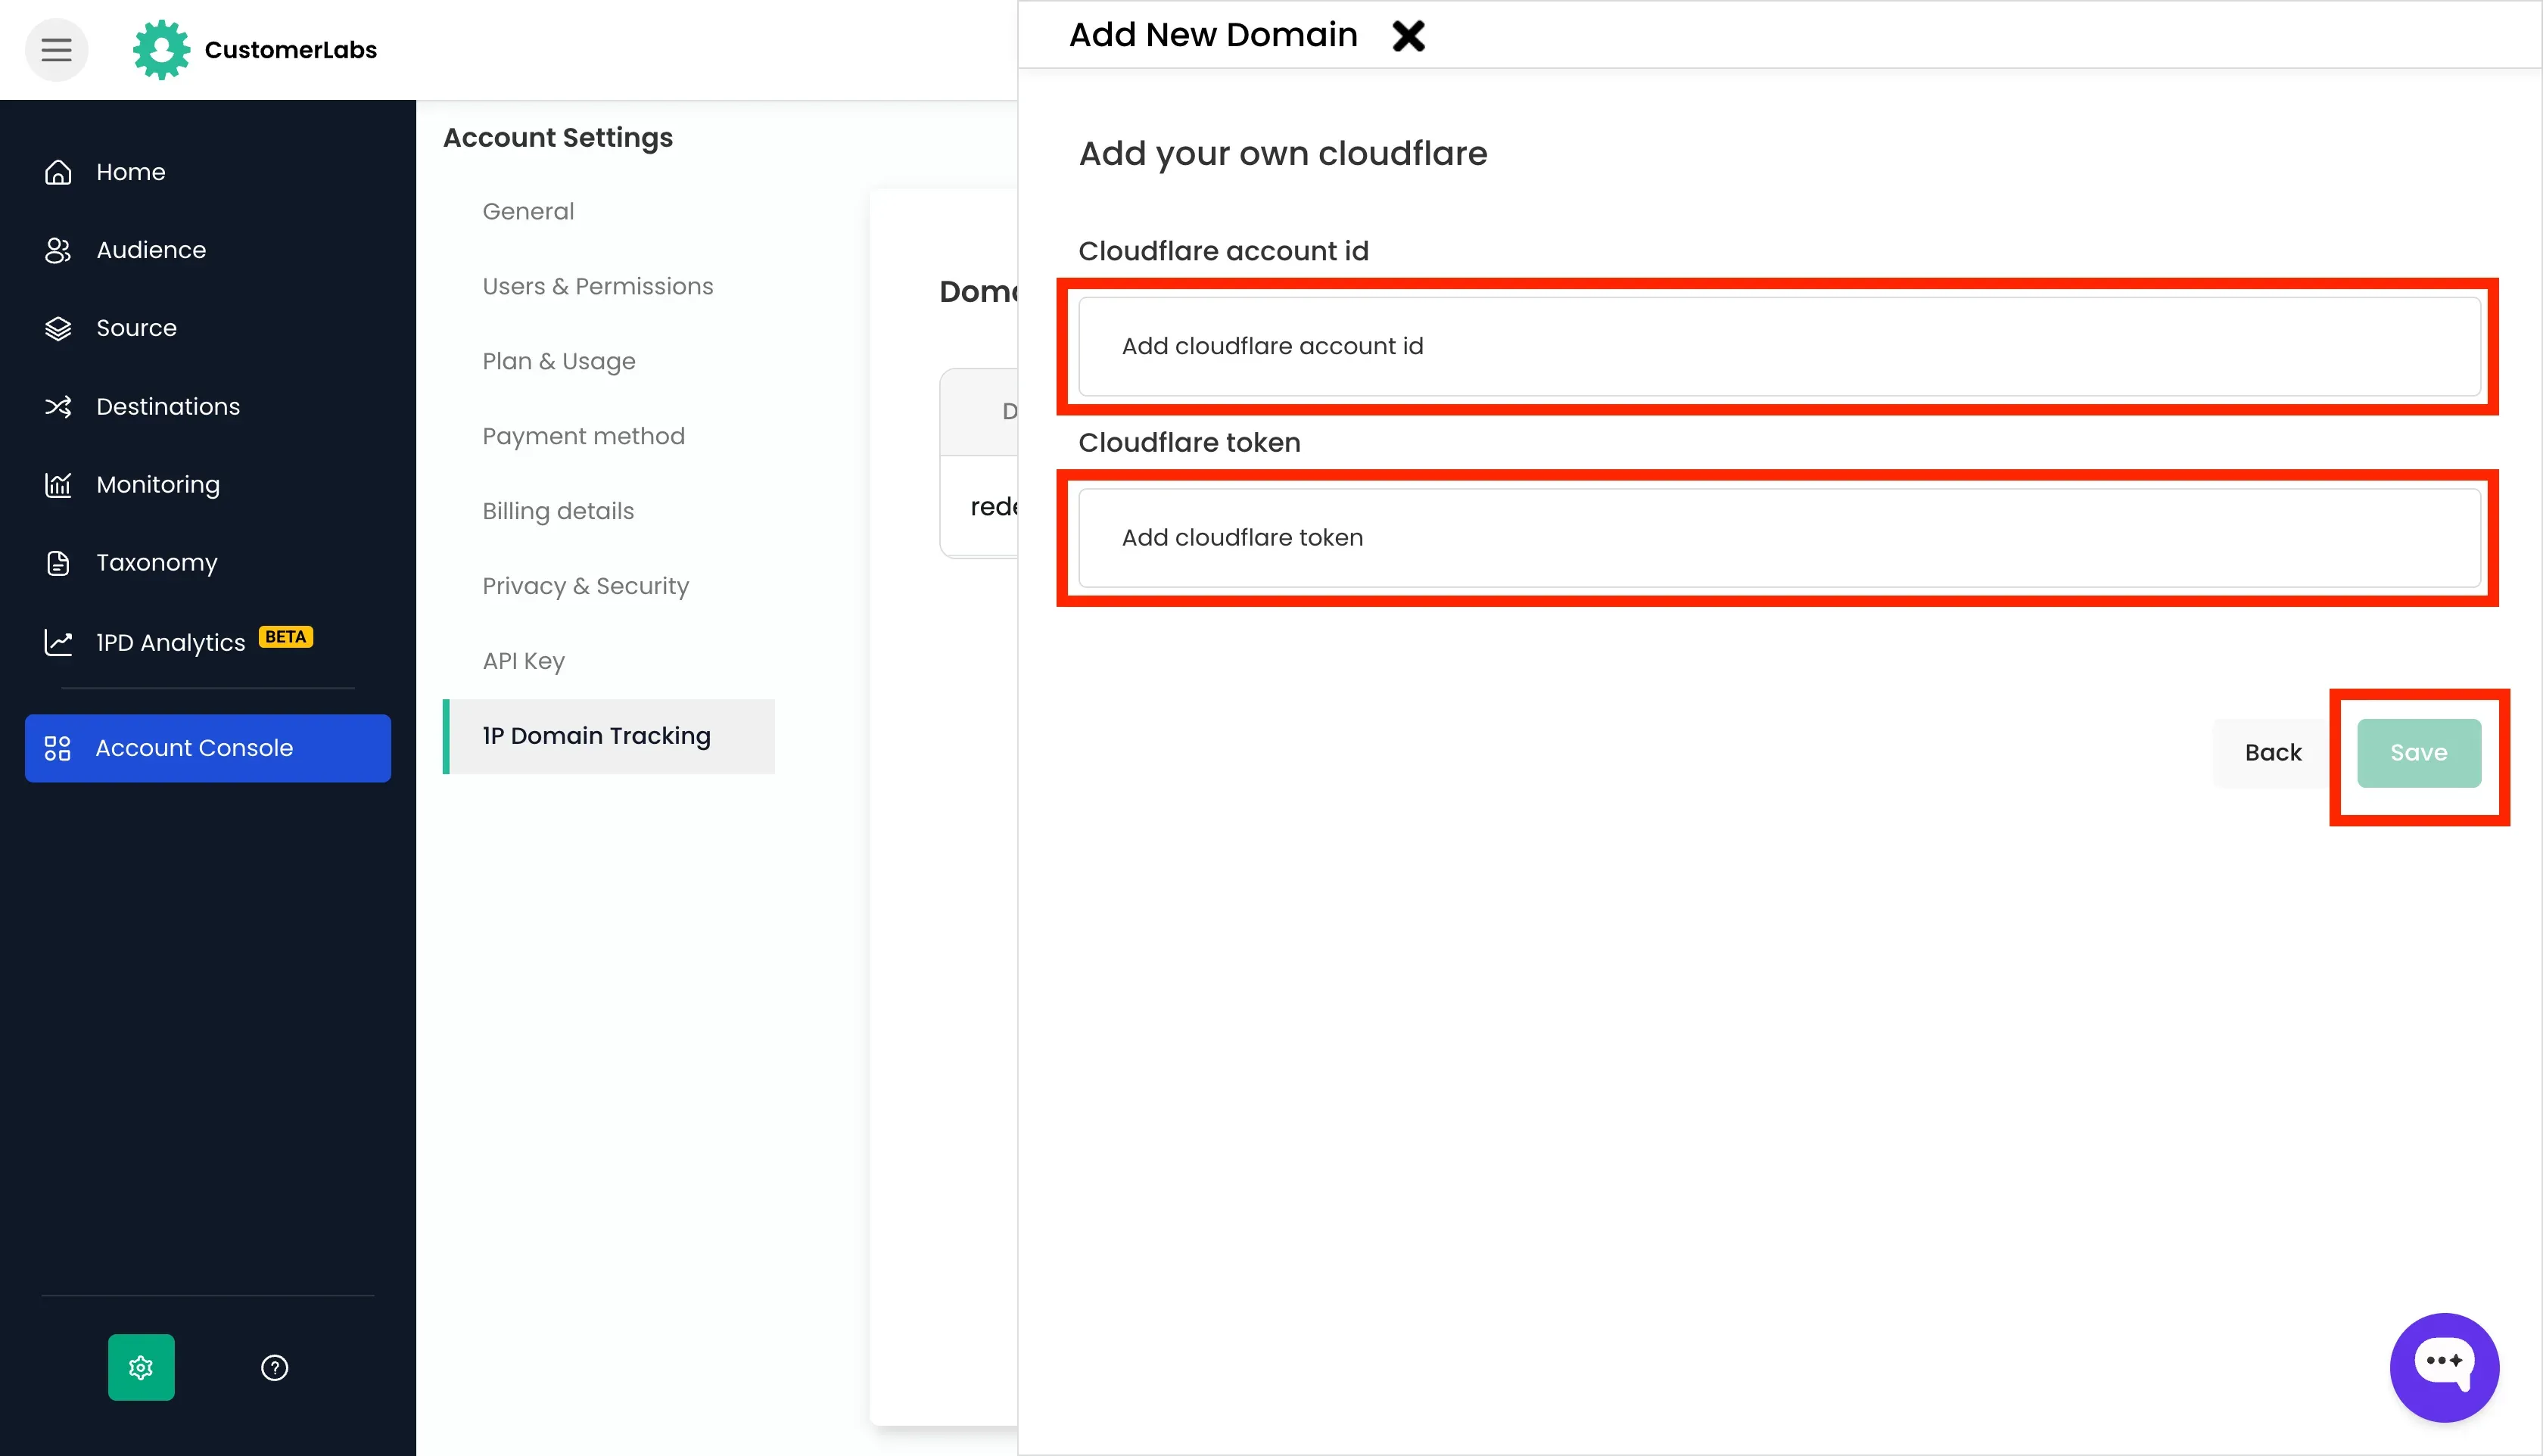Viewport: 2543px width, 1456px height.
Task: Open Monitoring section
Action: [158, 485]
